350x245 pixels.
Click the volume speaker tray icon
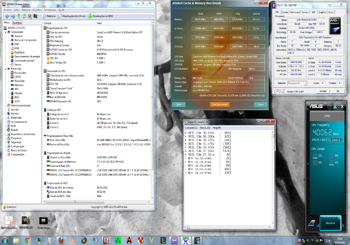point(330,240)
